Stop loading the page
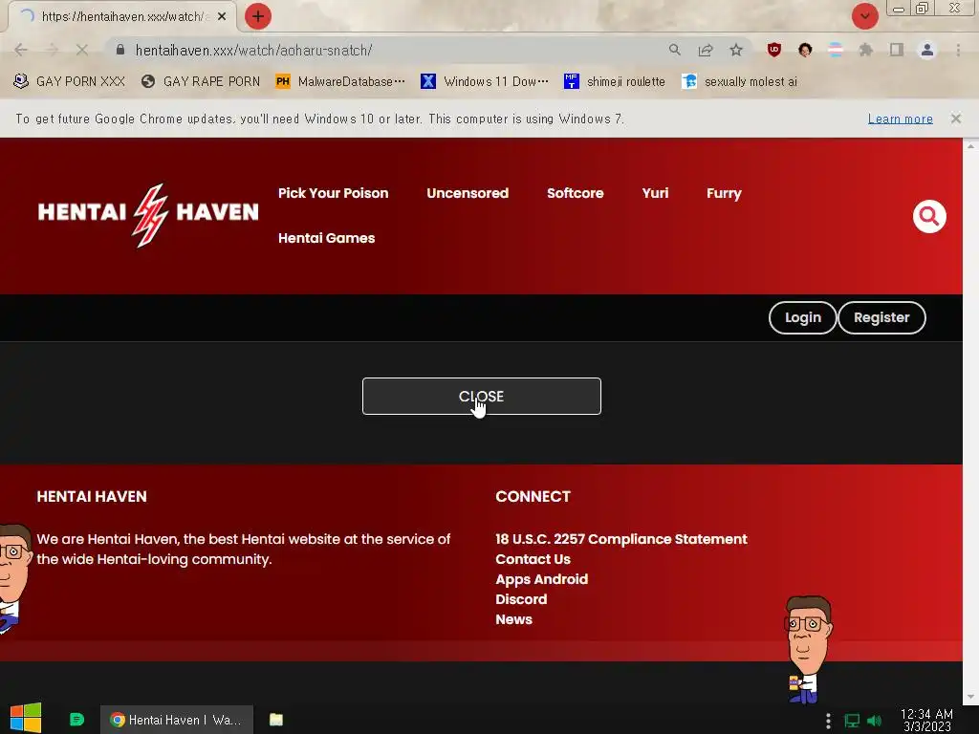The height and width of the screenshot is (734, 979). [x=81, y=50]
